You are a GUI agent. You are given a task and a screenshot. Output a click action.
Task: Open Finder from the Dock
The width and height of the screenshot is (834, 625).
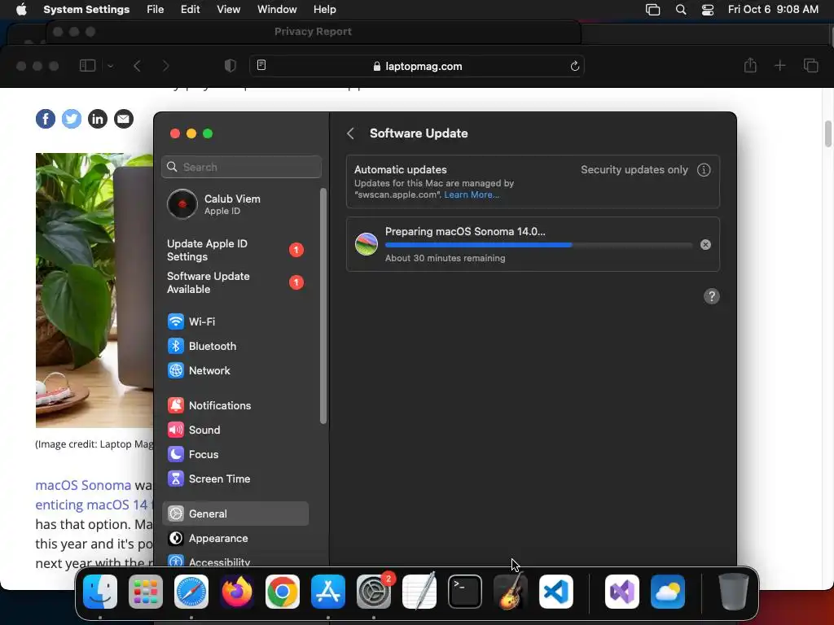(x=100, y=592)
